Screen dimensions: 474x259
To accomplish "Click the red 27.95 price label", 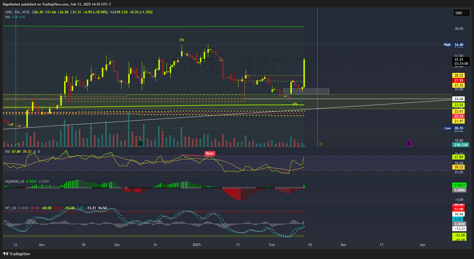I will (458, 80).
